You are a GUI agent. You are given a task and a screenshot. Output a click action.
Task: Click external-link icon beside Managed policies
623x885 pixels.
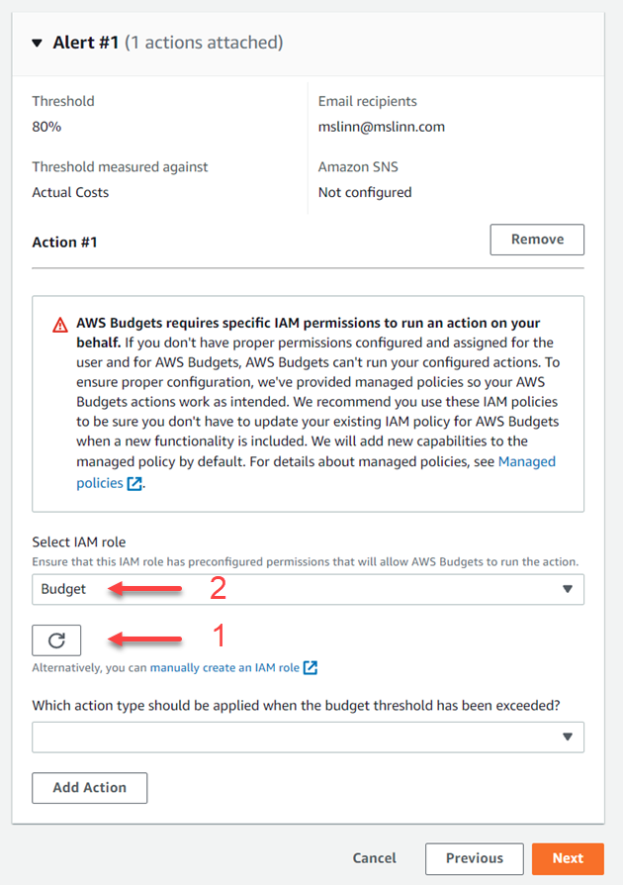[x=134, y=484]
